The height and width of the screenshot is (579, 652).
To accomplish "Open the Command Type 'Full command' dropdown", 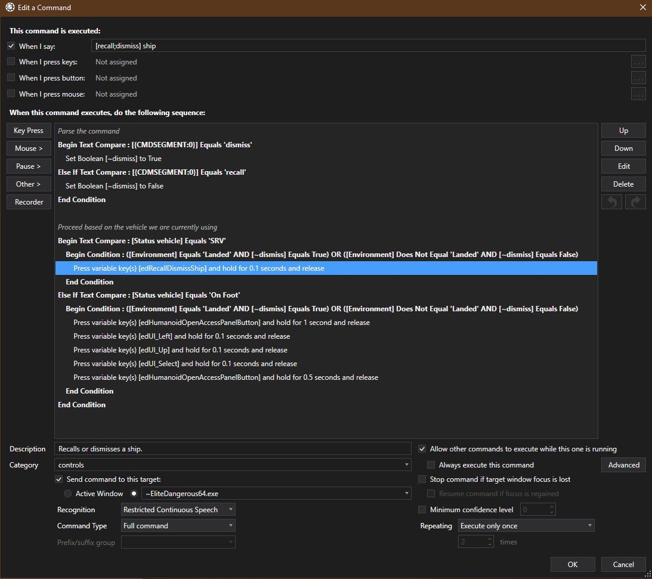I will click(178, 526).
